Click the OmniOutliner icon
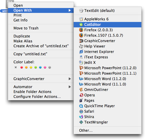This screenshot has width=145, height=140. (x=81, y=90)
